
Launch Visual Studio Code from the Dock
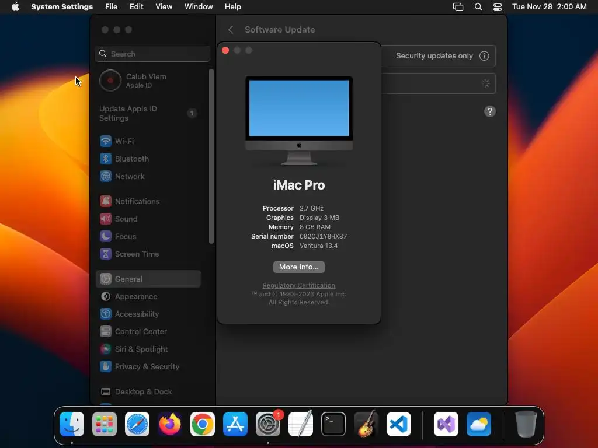[398, 424]
